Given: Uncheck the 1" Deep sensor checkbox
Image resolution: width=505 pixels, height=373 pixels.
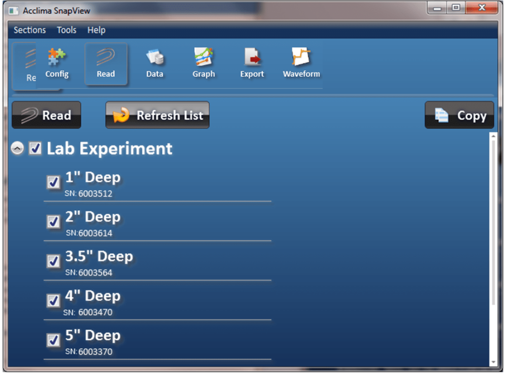Looking at the screenshot, I should point(53,182).
